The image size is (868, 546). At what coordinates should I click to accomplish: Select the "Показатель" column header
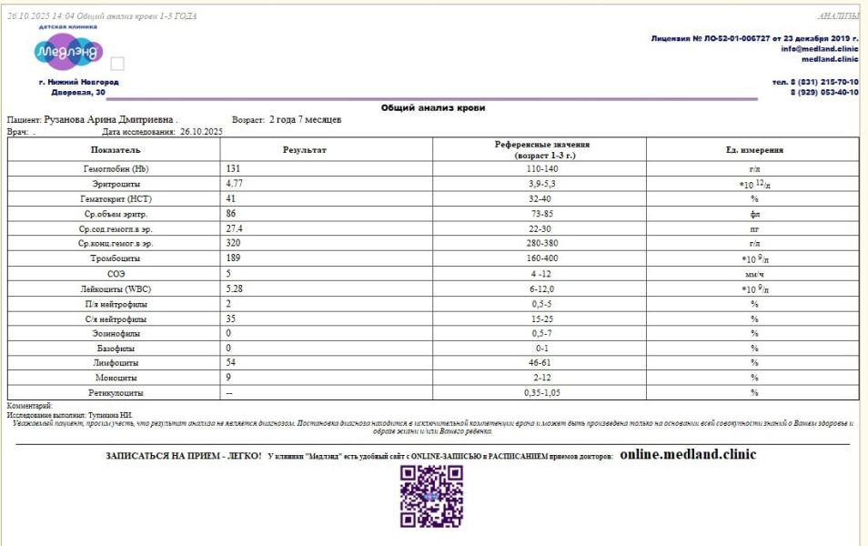click(115, 149)
